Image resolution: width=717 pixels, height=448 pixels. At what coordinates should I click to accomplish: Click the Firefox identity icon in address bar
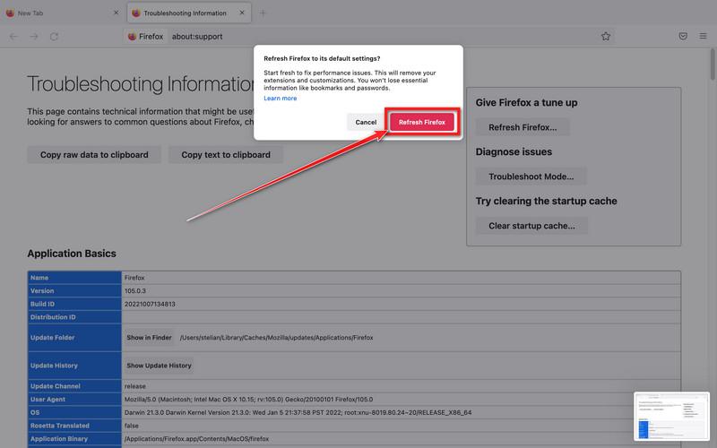coord(145,37)
